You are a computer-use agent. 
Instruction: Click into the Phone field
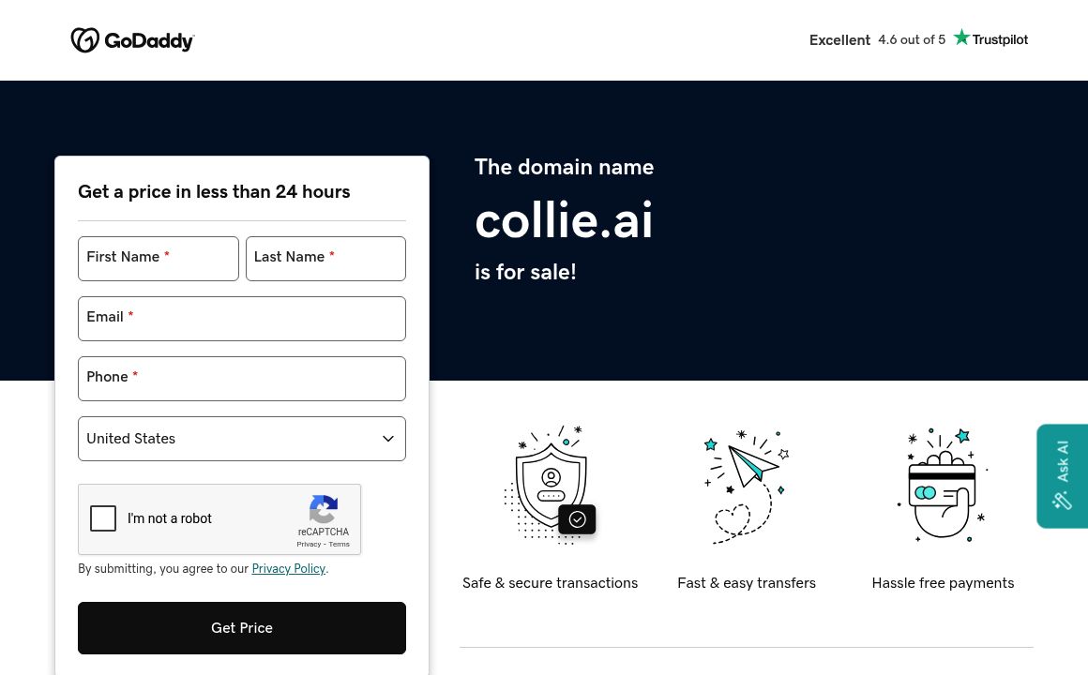coord(242,379)
